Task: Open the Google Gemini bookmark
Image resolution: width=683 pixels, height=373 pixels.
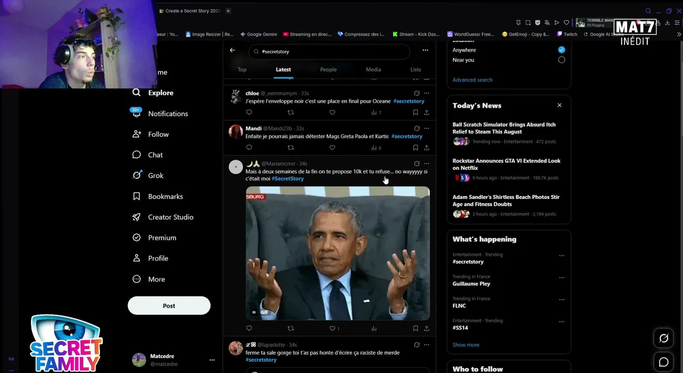Action: click(x=258, y=34)
